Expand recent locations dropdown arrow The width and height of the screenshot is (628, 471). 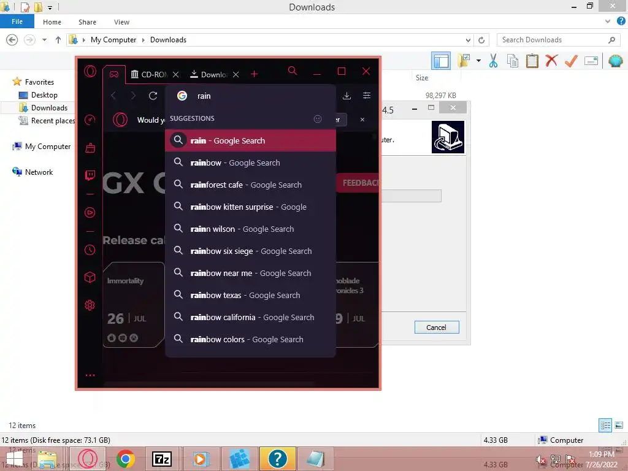pyautogui.click(x=44, y=40)
